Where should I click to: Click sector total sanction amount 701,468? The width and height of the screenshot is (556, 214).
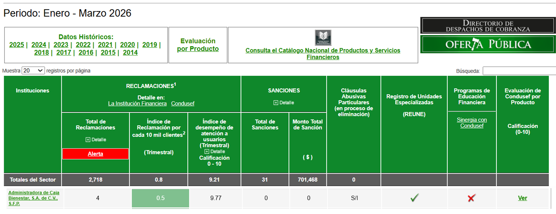(307, 180)
